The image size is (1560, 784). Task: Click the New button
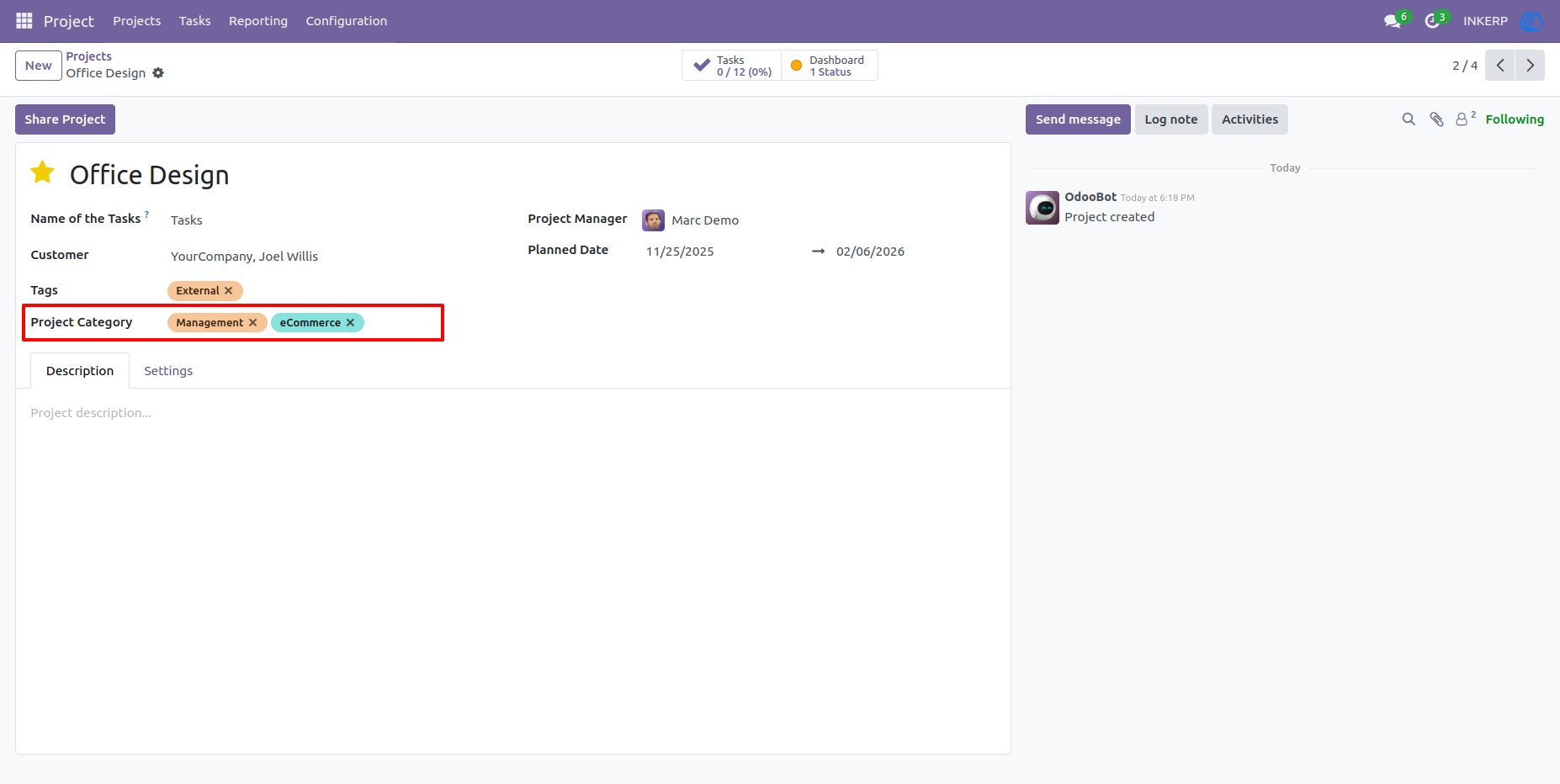click(39, 66)
